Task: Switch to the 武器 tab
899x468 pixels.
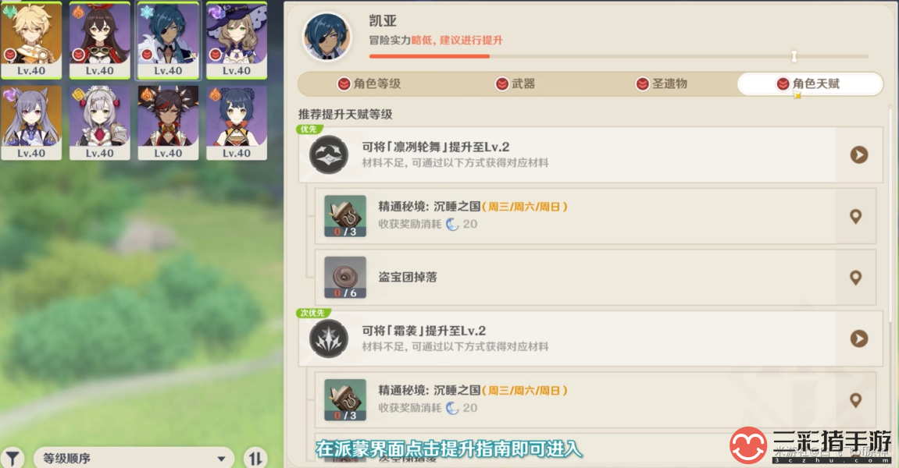Action: pyautogui.click(x=515, y=84)
